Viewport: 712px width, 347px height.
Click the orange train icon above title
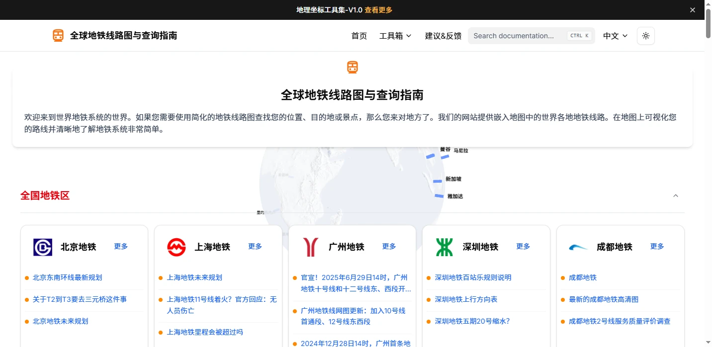pyautogui.click(x=353, y=67)
